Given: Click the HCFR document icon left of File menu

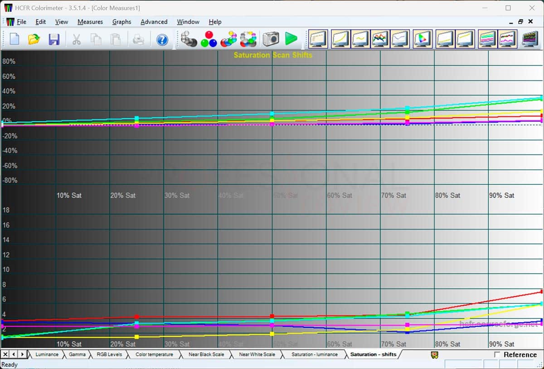Looking at the screenshot, I should point(10,22).
